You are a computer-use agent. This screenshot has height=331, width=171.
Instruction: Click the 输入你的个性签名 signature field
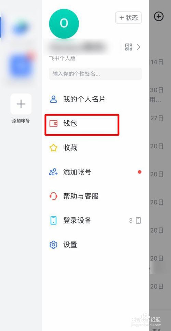click(95, 74)
